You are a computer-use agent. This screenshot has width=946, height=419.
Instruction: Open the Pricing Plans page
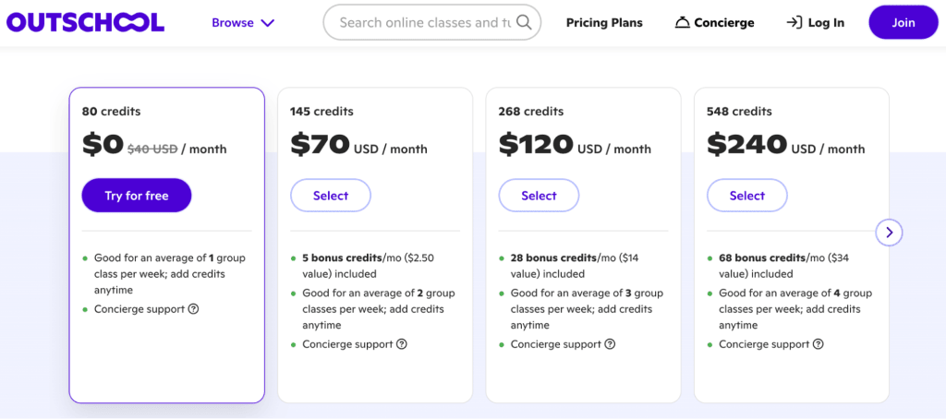point(604,22)
